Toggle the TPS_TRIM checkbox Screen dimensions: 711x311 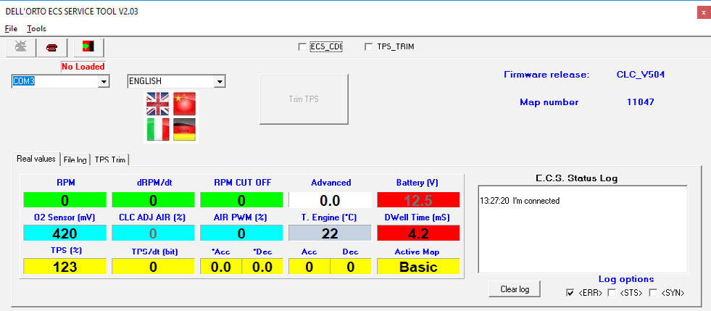[369, 46]
